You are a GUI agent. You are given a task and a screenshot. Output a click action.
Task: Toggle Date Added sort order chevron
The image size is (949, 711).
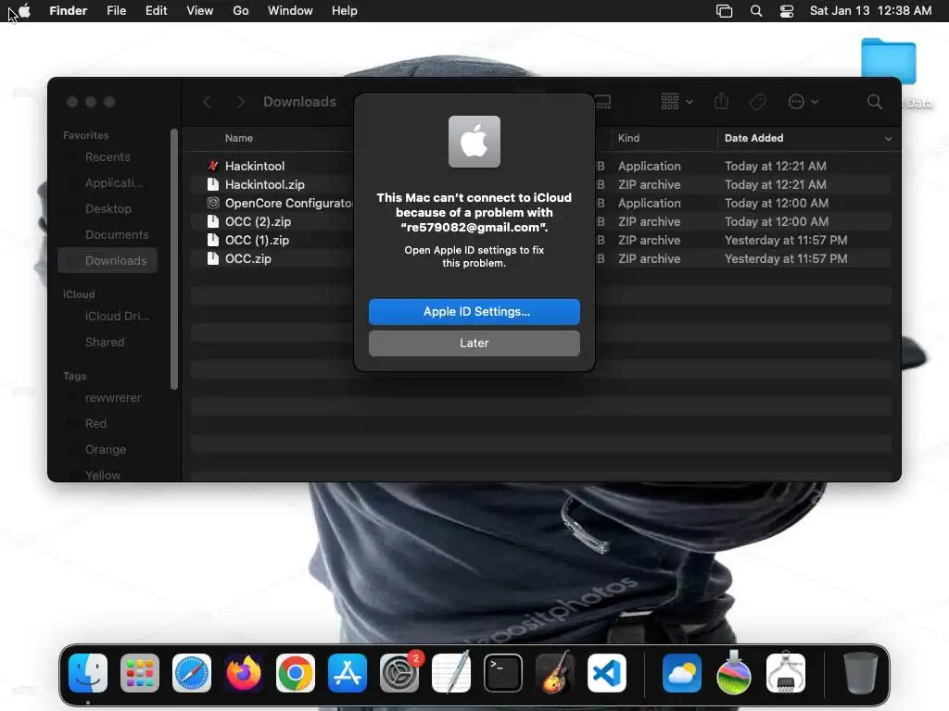click(x=888, y=139)
